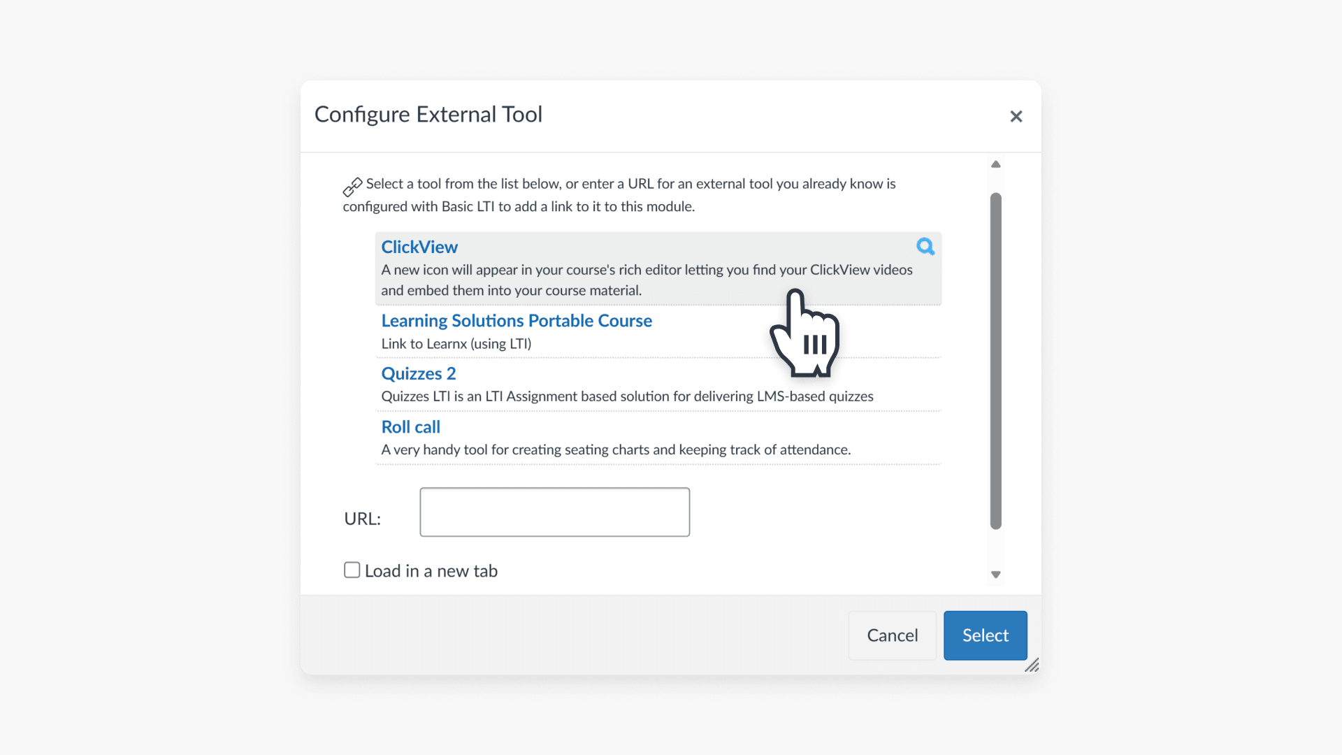Open the Learning Solutions Portable Course tool
The width and height of the screenshot is (1342, 755).
click(x=517, y=321)
